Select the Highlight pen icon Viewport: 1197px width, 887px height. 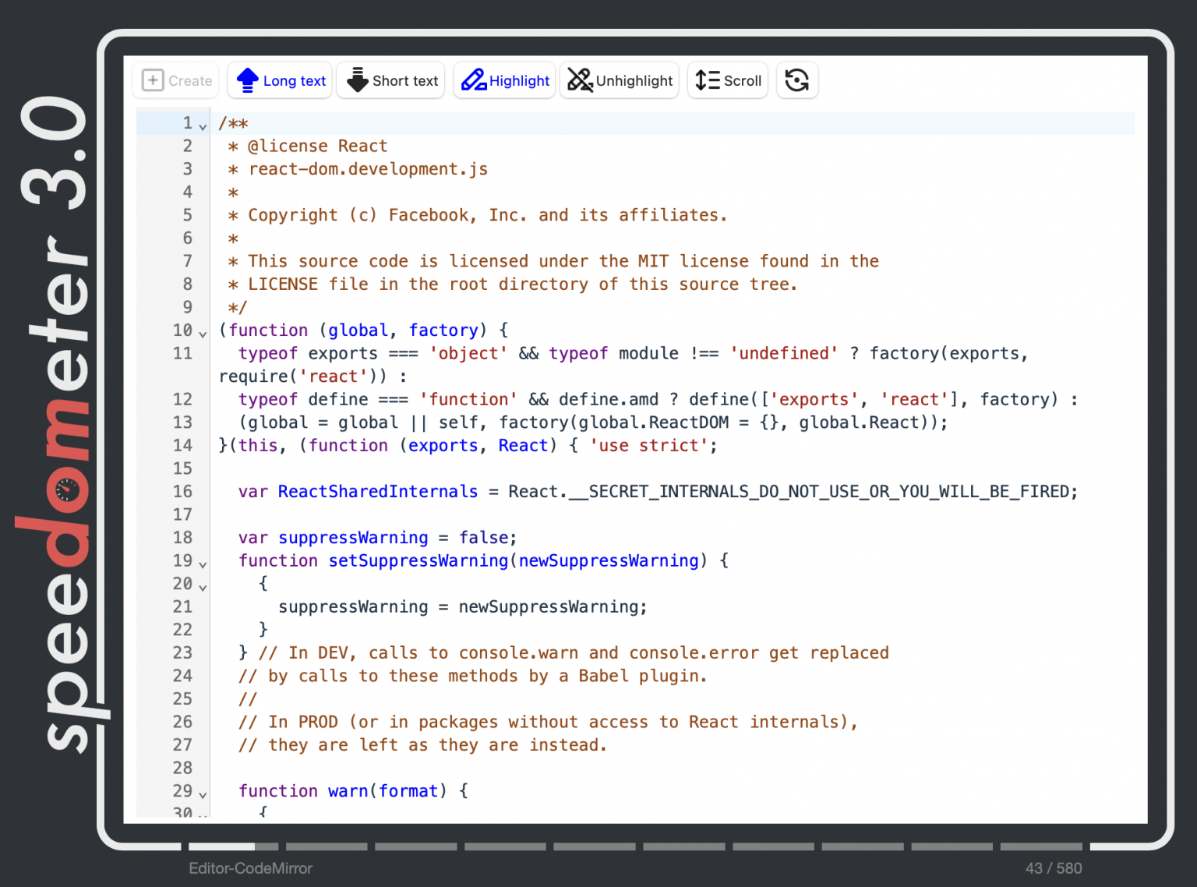click(x=473, y=80)
